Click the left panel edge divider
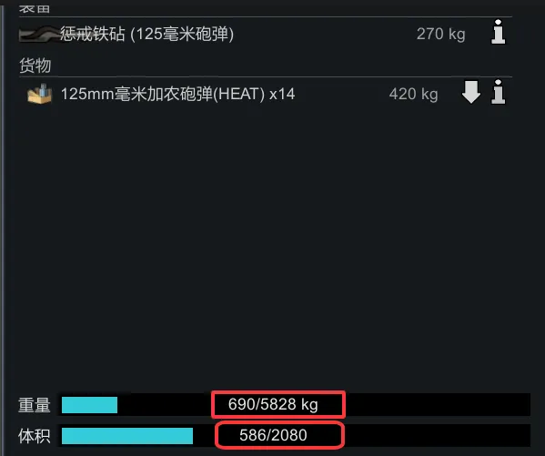Image resolution: width=545 pixels, height=456 pixels. coord(3,228)
